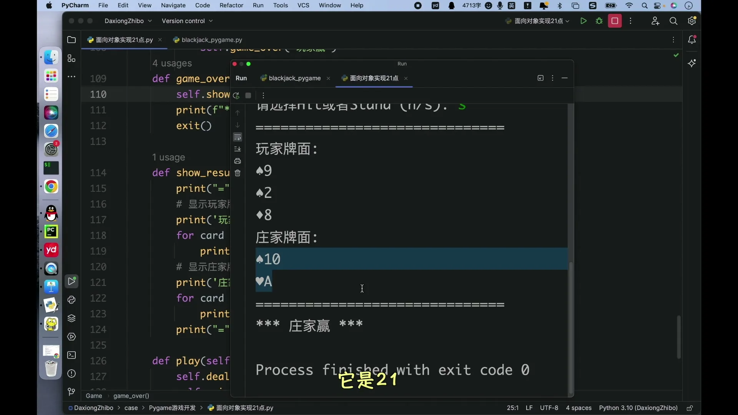Start Debug with the bug icon
Image resolution: width=738 pixels, height=415 pixels.
pyautogui.click(x=599, y=21)
